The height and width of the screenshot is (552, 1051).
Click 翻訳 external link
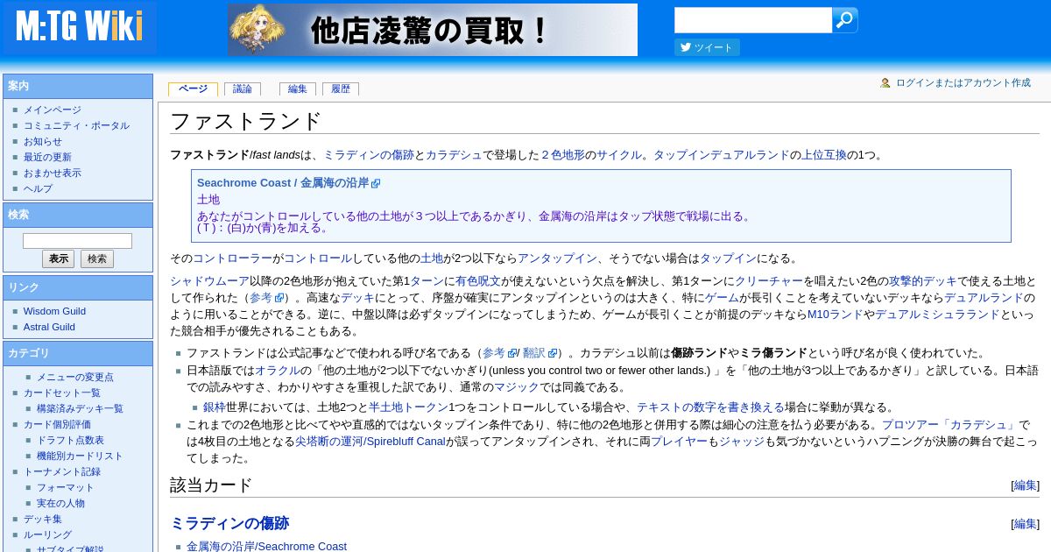[x=534, y=353]
